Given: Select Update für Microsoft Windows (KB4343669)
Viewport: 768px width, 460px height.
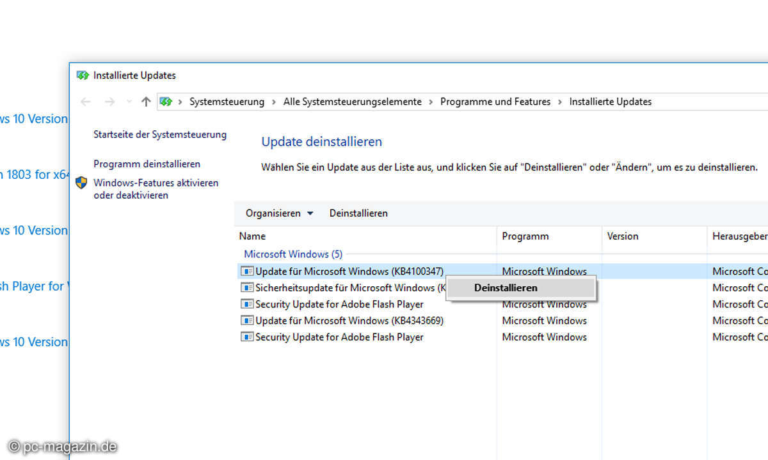Looking at the screenshot, I should 349,321.
